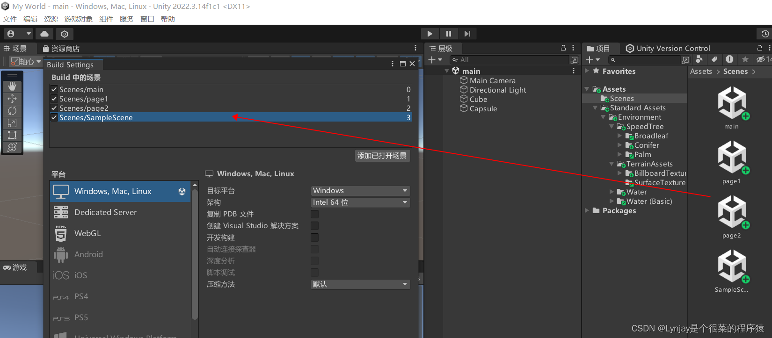Open the pivot mode dropdown in Scene
772x338 pixels.
pos(26,61)
